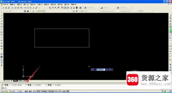Select the Multiline Text (A) tool
The width and height of the screenshot is (172, 93).
point(2,65)
